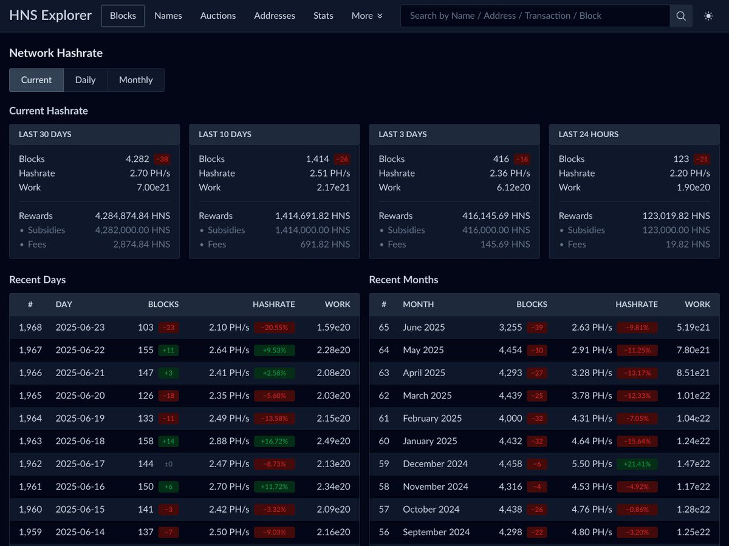Open the Stats nav item
The image size is (729, 546).
(x=323, y=16)
